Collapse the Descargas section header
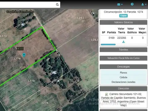The width and height of the screenshot is (148, 111). [123, 67]
